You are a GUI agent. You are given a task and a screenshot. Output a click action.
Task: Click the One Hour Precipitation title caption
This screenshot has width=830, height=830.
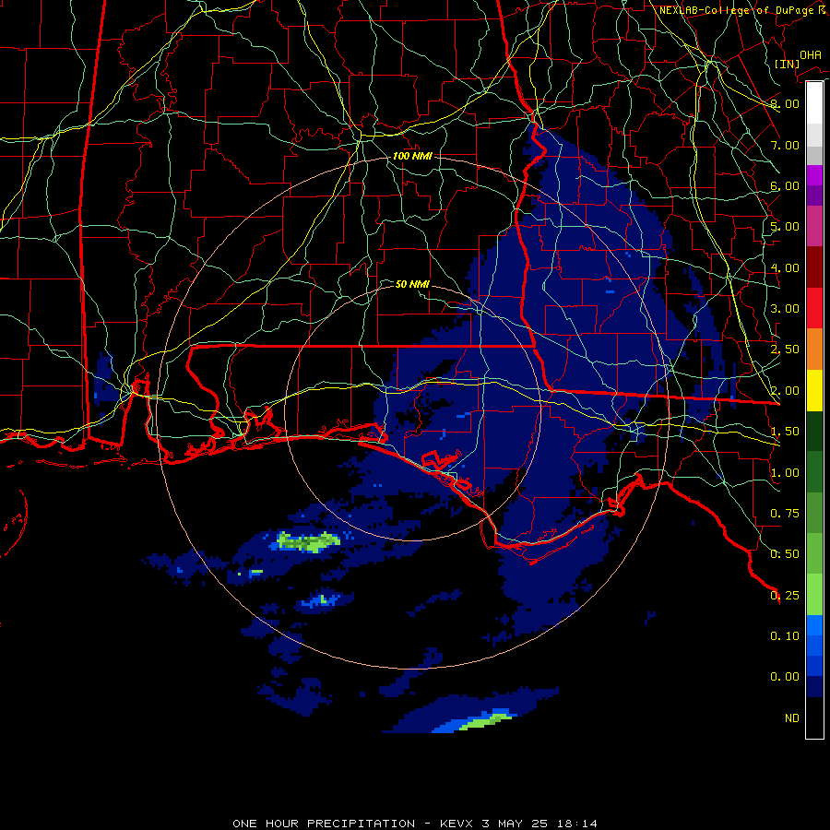click(415, 824)
